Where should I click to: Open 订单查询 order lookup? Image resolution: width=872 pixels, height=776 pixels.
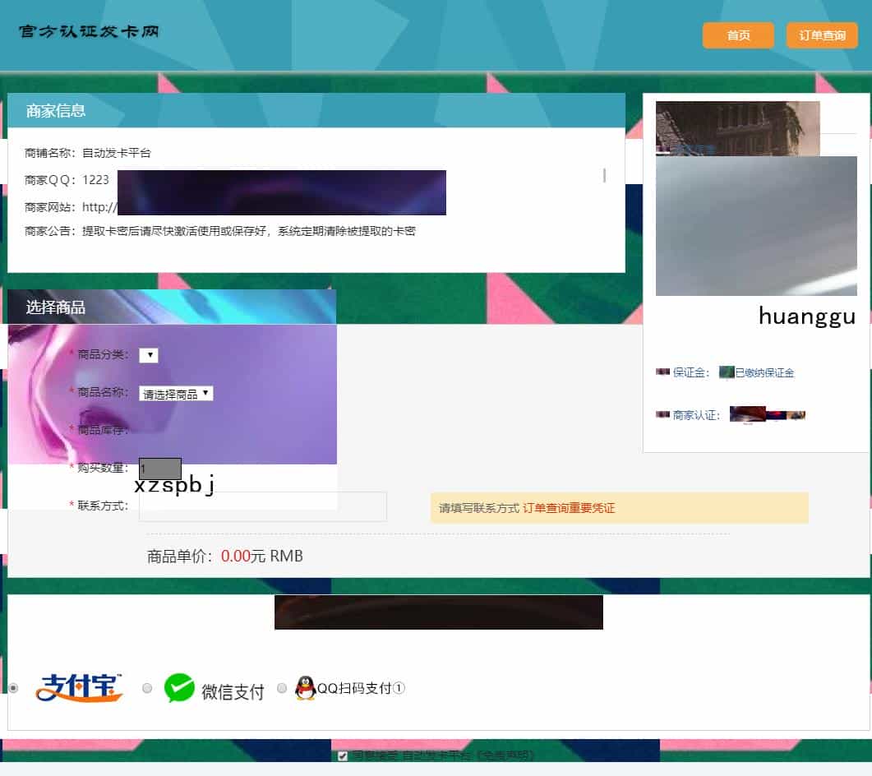822,35
